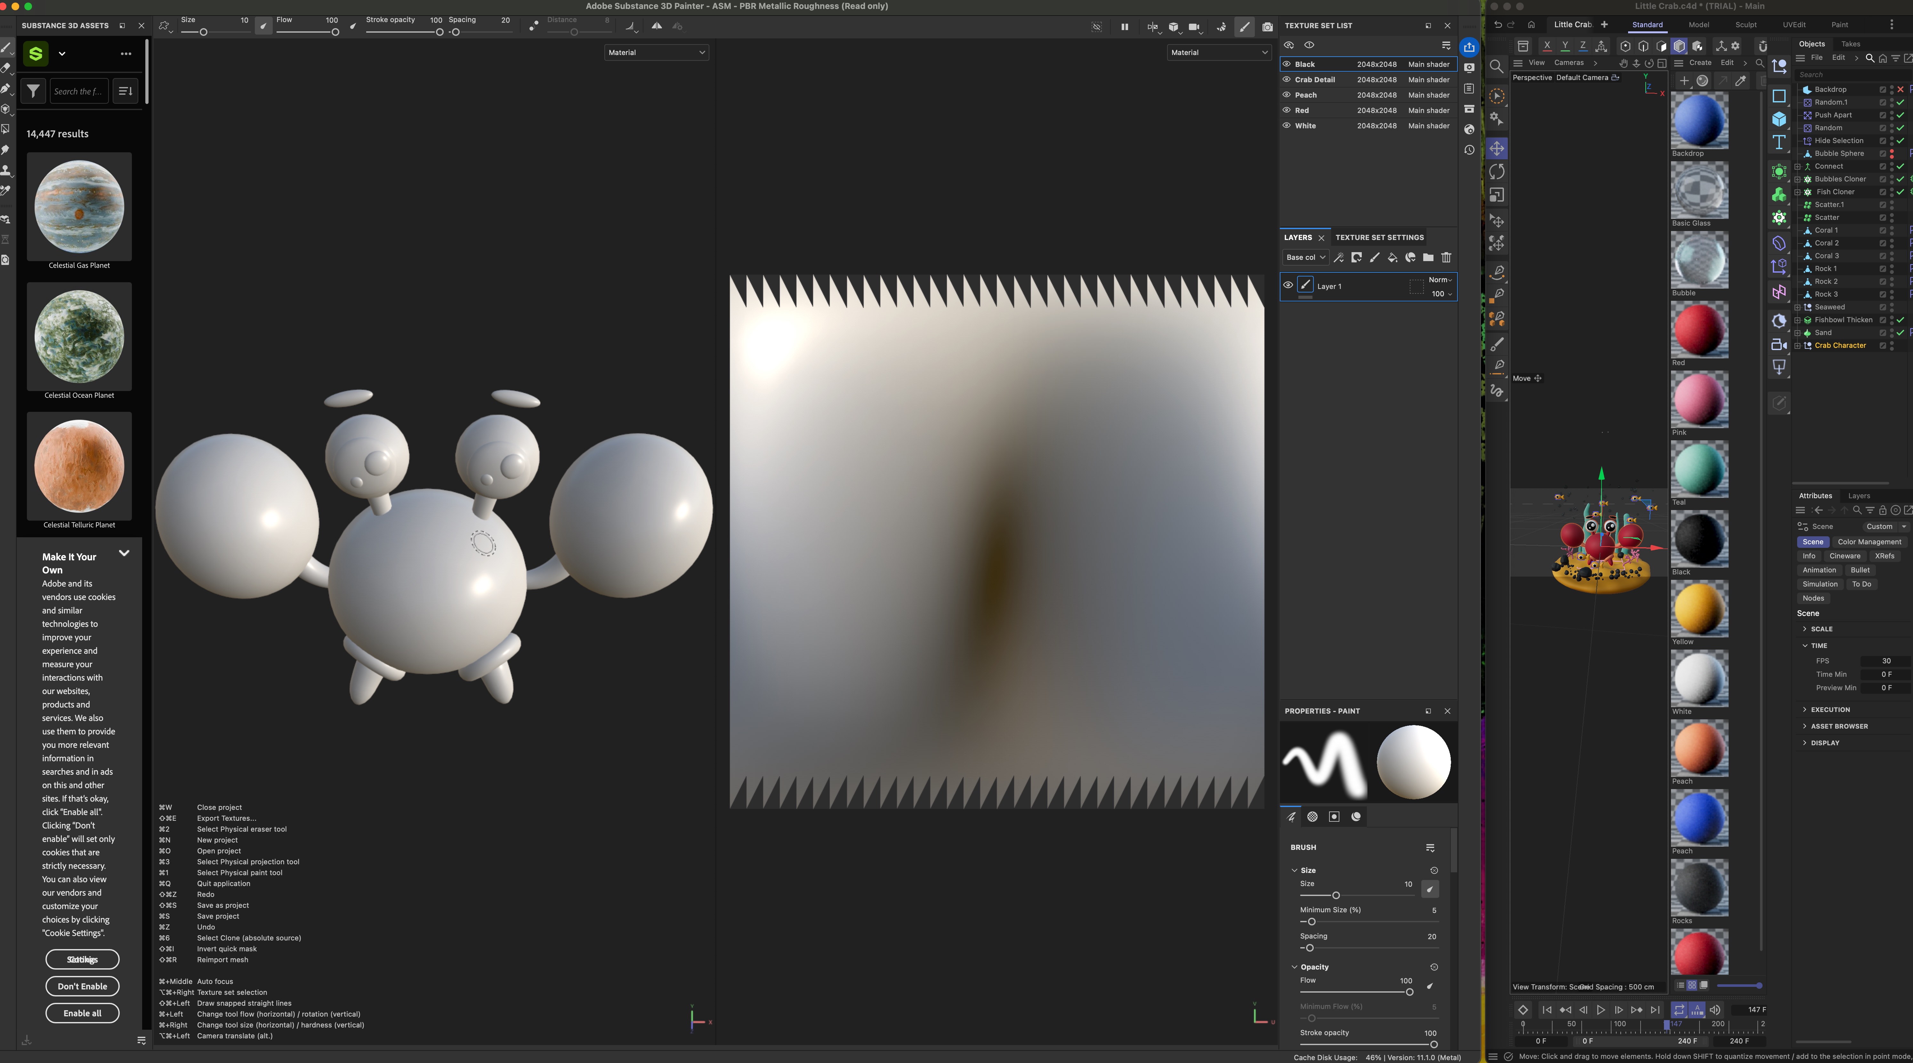The height and width of the screenshot is (1063, 1913).
Task: Hide the Black texture set
Action: pos(1287,64)
